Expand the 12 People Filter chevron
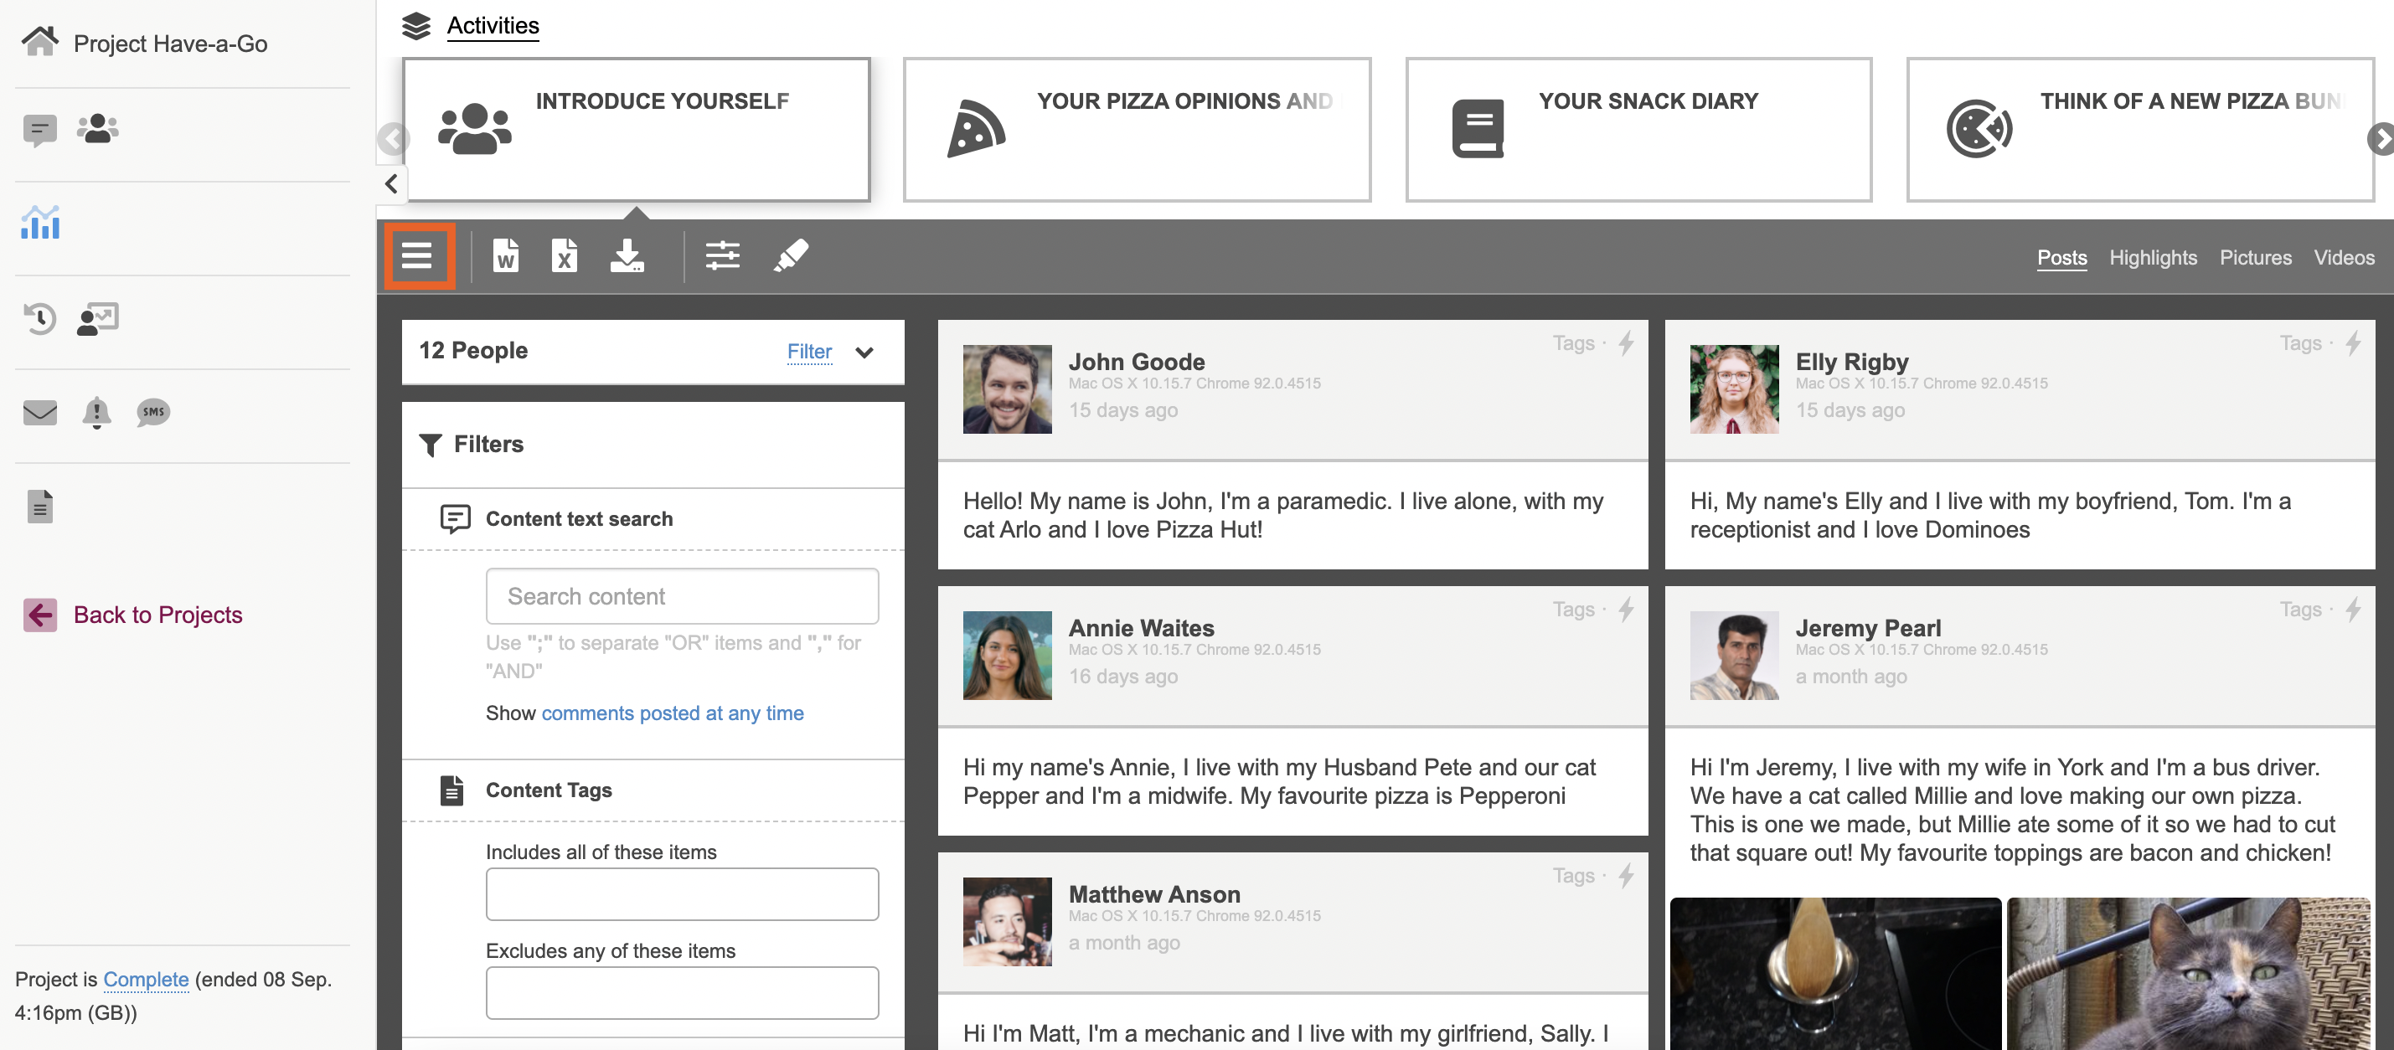Image resolution: width=2394 pixels, height=1050 pixels. click(x=864, y=353)
